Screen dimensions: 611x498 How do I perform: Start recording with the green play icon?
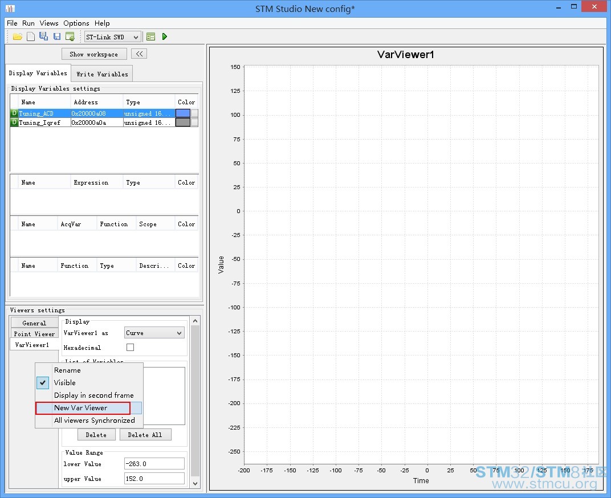pos(165,36)
